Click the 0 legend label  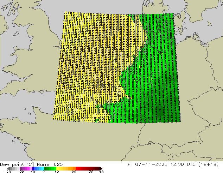[x=44, y=172]
